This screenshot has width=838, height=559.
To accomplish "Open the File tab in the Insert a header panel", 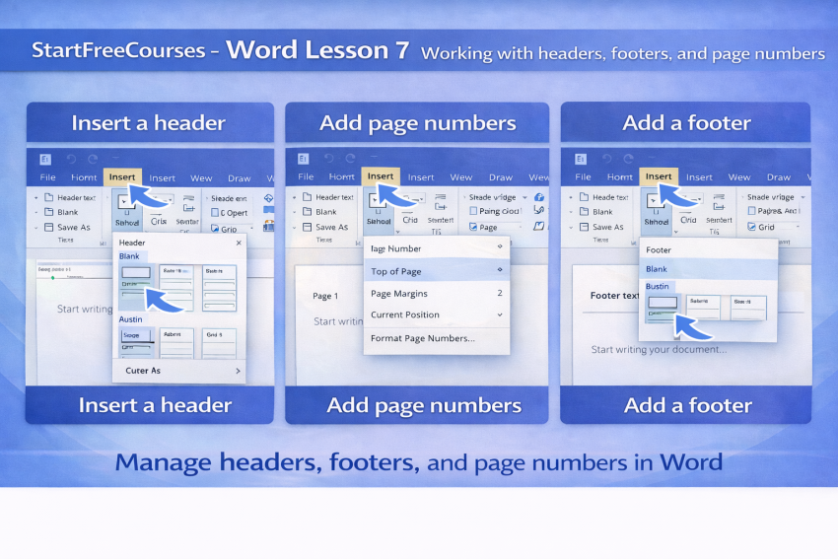I will [47, 177].
